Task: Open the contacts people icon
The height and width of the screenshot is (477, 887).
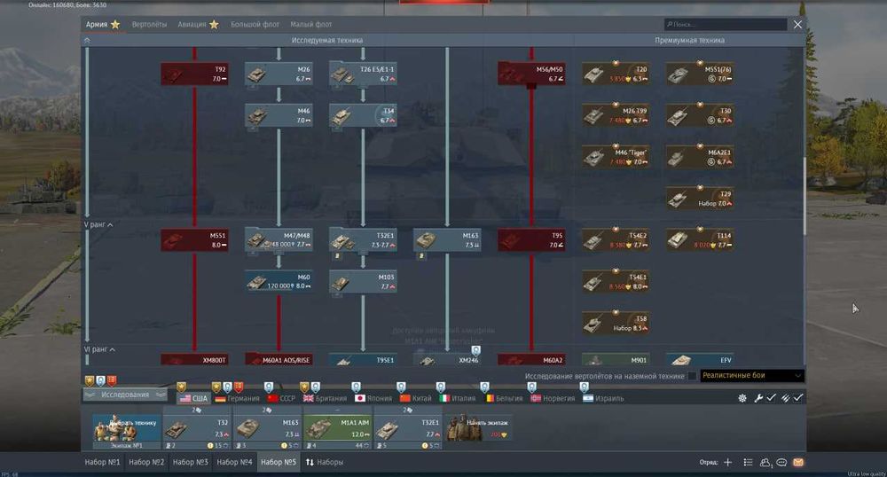Action: click(x=765, y=462)
